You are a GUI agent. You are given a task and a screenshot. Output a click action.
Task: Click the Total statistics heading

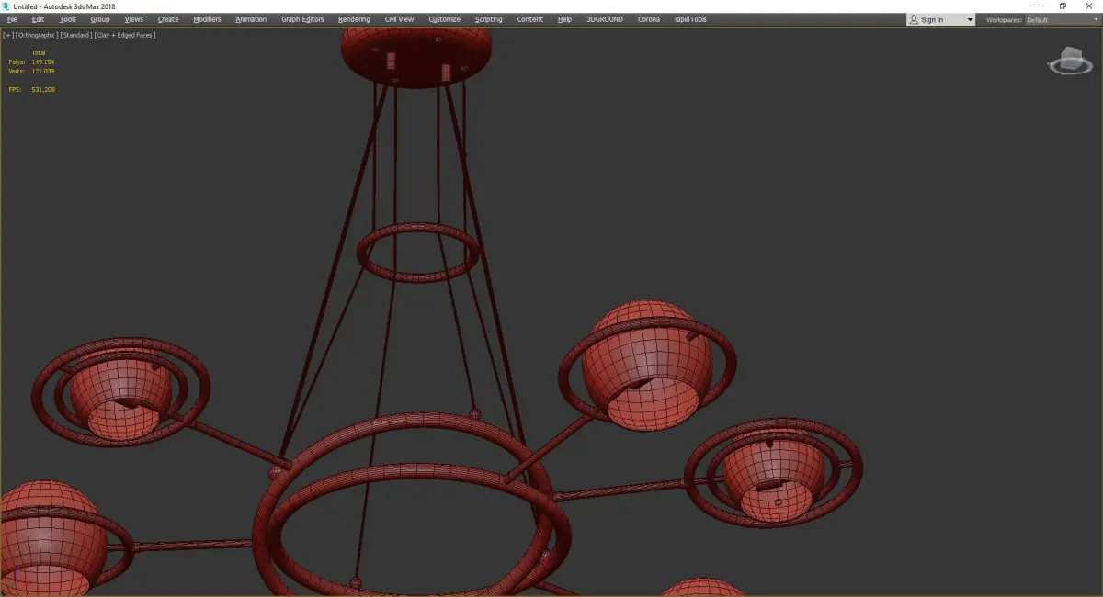point(39,52)
